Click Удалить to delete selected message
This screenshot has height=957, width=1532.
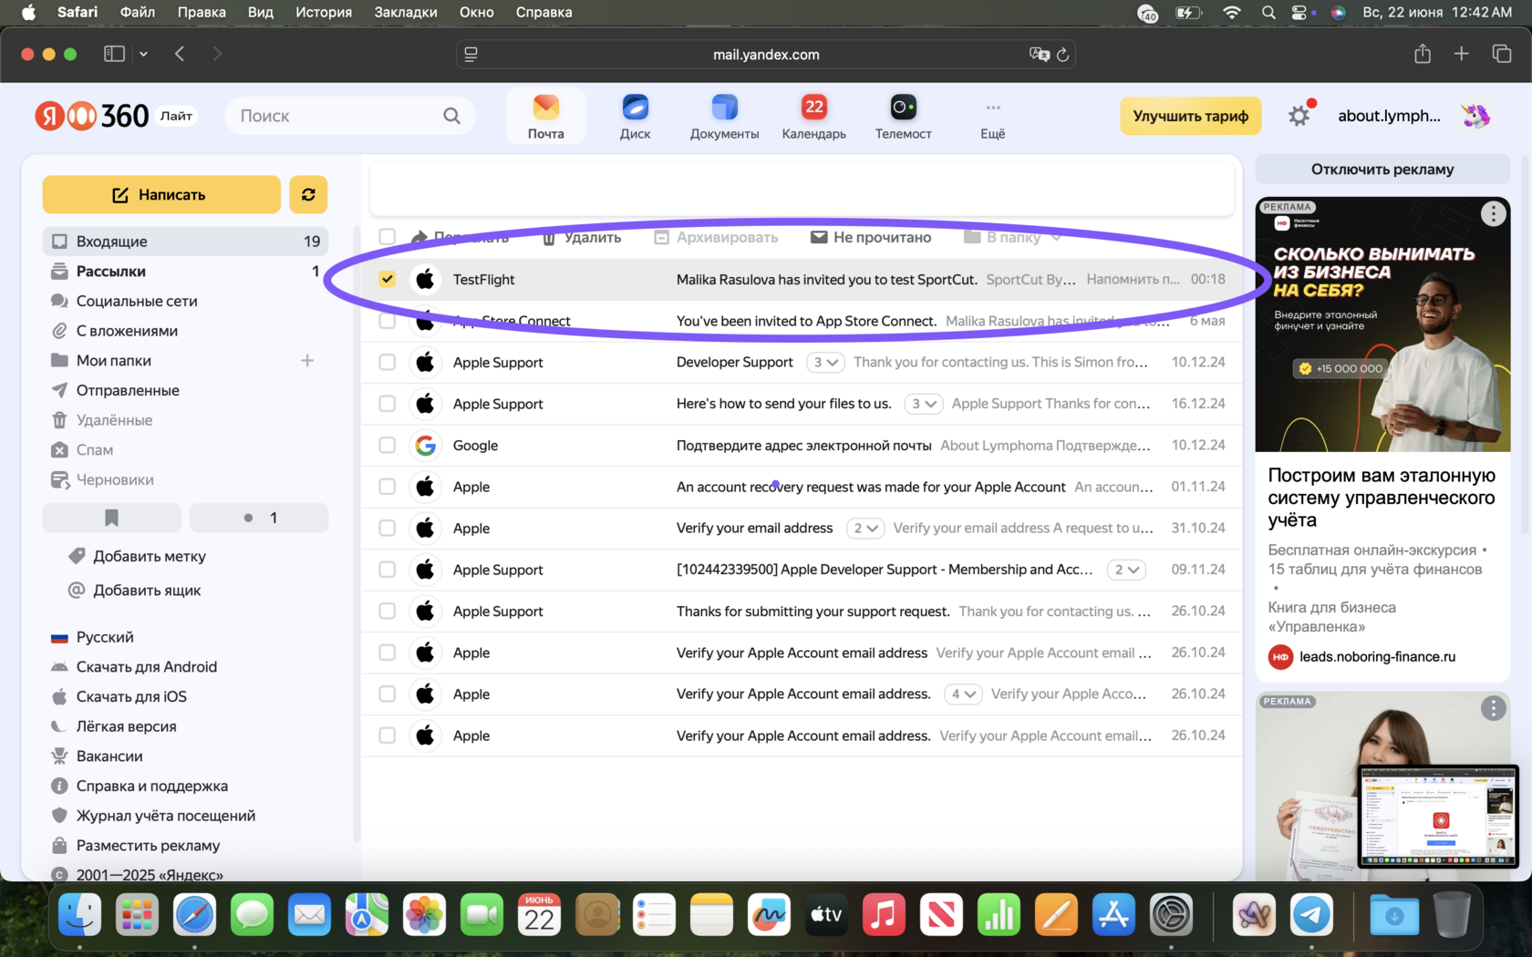click(x=582, y=237)
